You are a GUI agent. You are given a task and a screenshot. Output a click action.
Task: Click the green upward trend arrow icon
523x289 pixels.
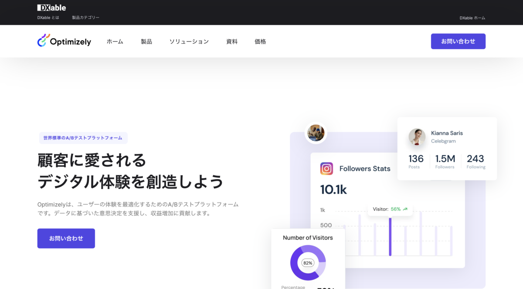[405, 209]
